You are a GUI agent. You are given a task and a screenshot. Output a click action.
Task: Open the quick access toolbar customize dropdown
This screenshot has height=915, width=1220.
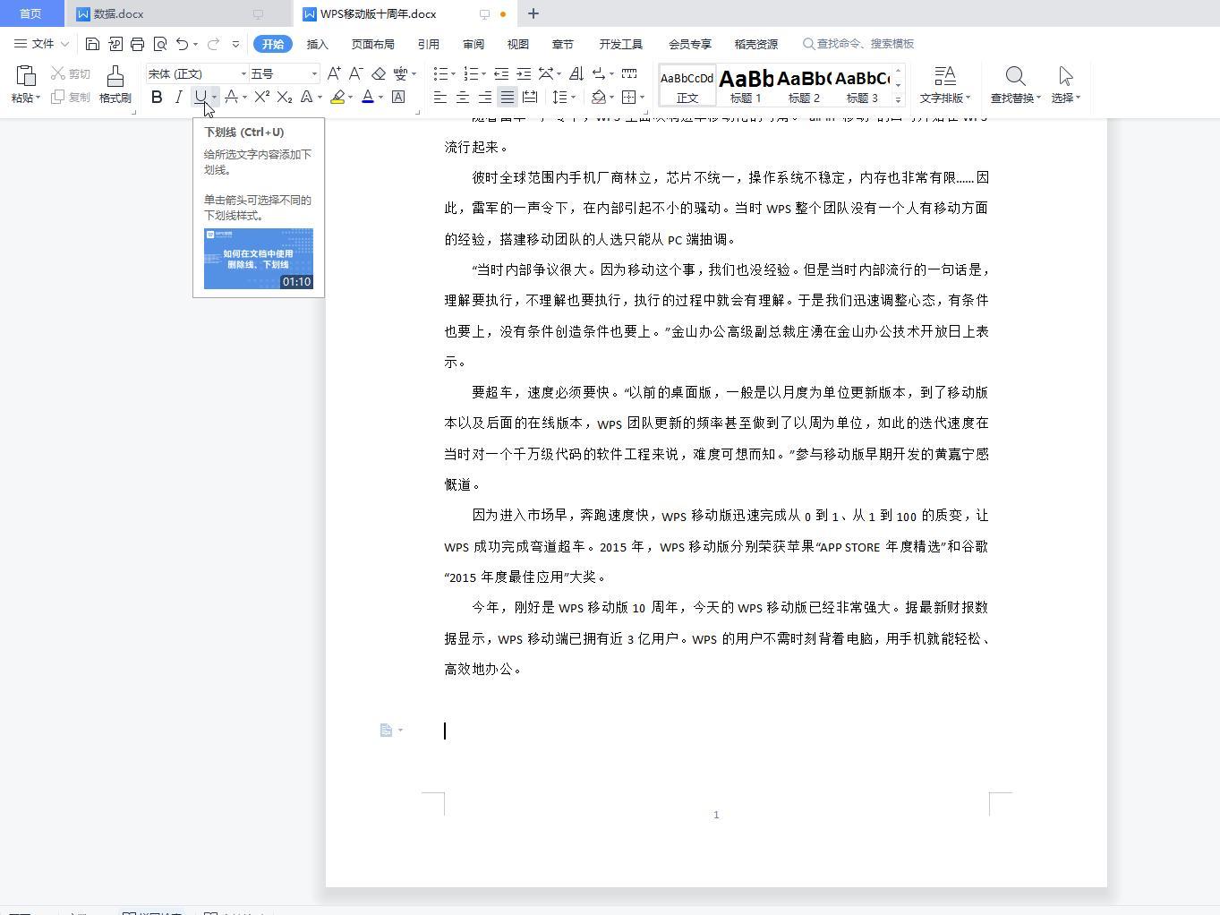point(235,44)
